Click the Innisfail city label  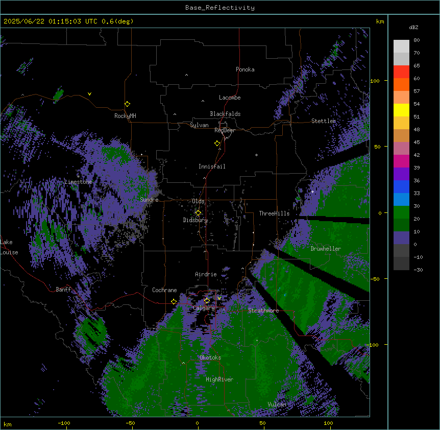click(212, 166)
